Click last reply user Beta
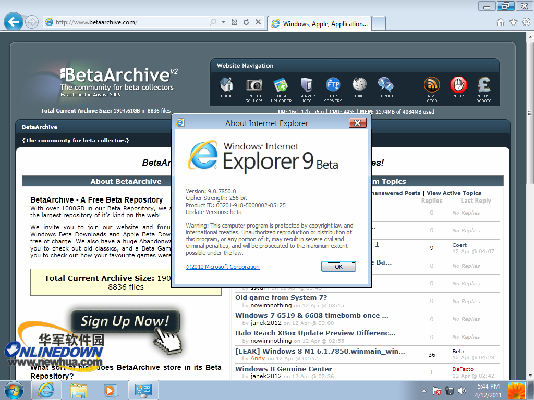Image resolution: width=534 pixels, height=400 pixels. click(458, 352)
